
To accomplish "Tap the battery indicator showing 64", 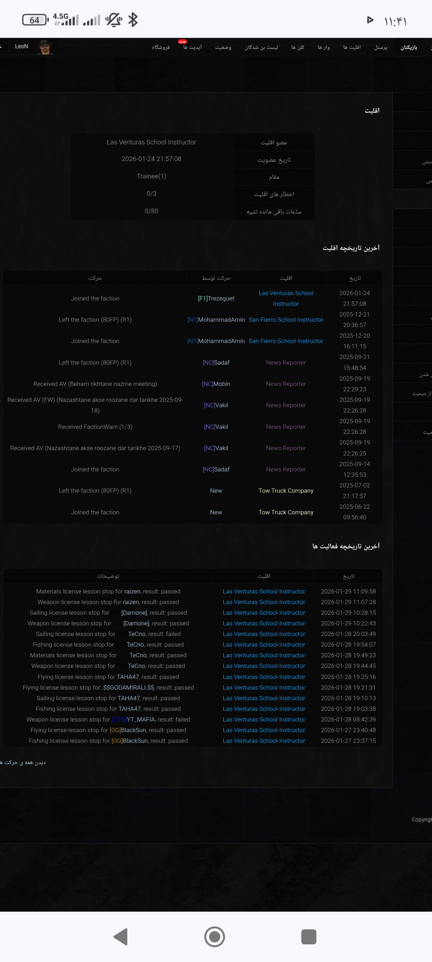I will pyautogui.click(x=35, y=20).
